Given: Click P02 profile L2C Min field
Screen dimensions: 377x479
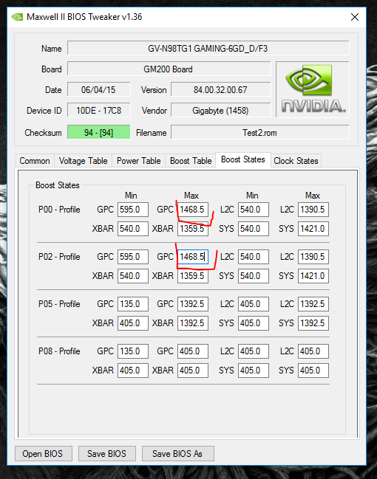Looking at the screenshot, I should click(x=254, y=257).
